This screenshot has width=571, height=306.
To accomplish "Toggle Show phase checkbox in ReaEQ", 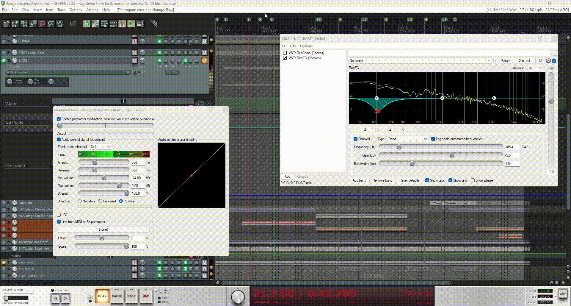I will (473, 180).
